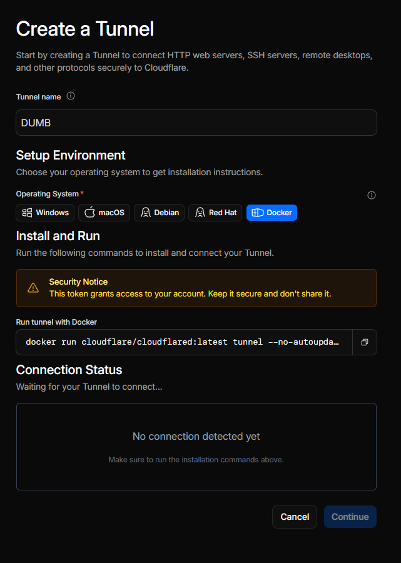Image resolution: width=401 pixels, height=563 pixels.
Task: Click the Tunnel name input containing DUMB
Action: 196,123
